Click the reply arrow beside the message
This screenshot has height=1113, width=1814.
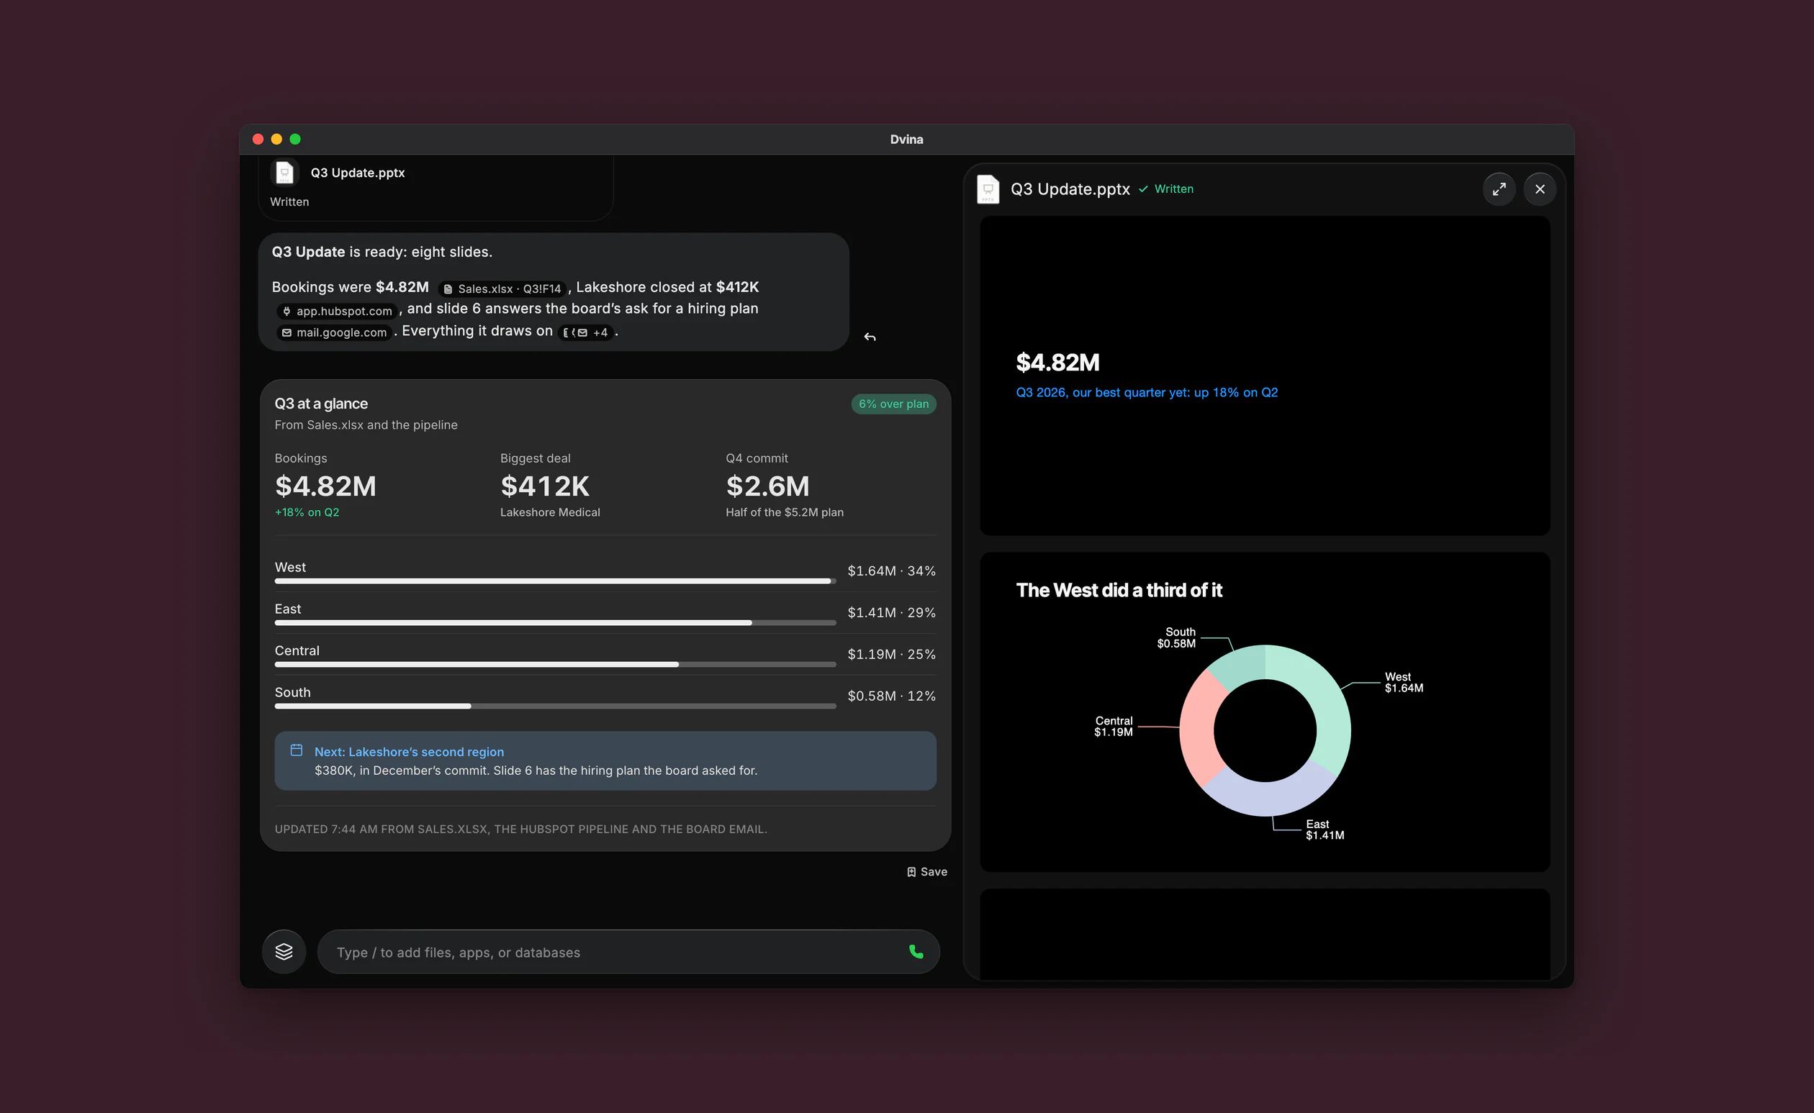click(x=870, y=337)
